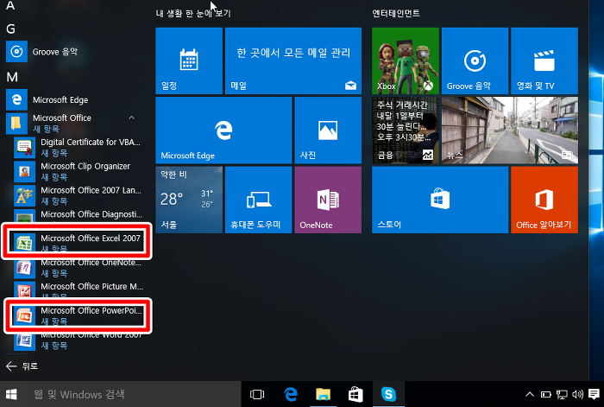
Task: Jump to letter G in app list
Action: (x=10, y=29)
